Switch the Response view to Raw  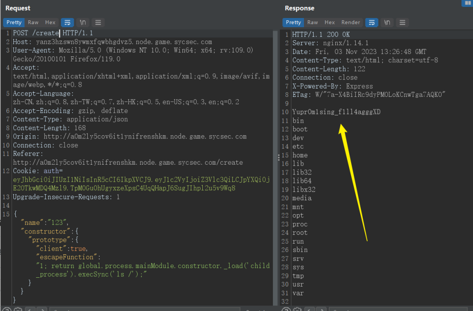click(313, 22)
